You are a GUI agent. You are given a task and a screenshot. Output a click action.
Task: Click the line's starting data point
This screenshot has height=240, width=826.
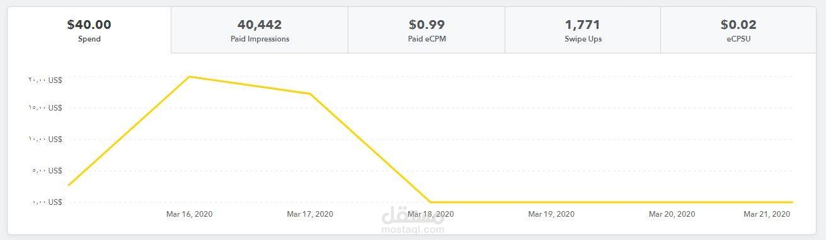pyautogui.click(x=69, y=185)
